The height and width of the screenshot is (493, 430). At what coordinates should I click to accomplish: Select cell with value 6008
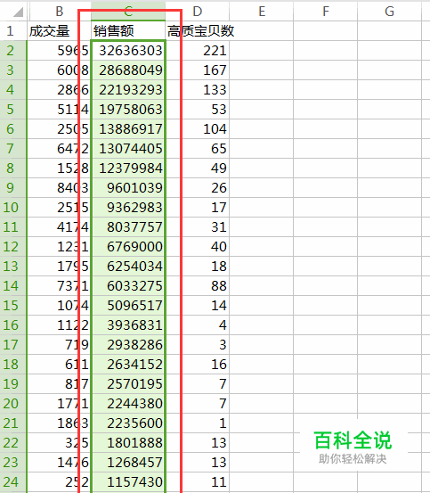tap(60, 70)
